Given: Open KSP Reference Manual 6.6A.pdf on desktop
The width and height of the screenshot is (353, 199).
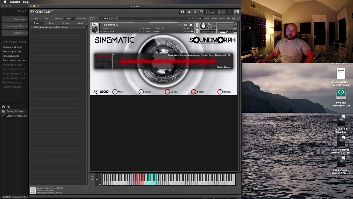Looking at the screenshot, I should 341,145.
